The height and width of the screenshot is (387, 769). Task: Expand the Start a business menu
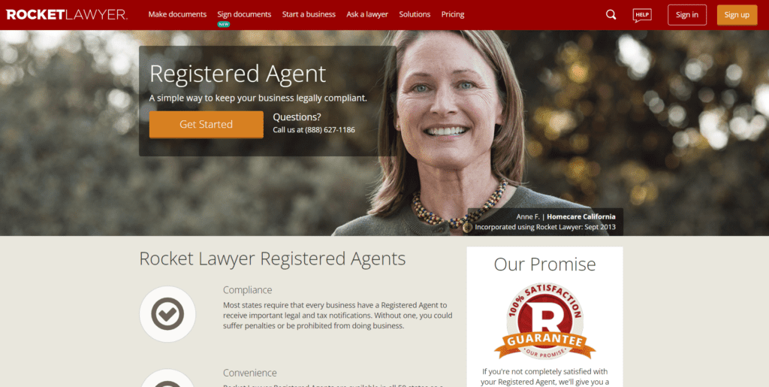click(x=309, y=15)
